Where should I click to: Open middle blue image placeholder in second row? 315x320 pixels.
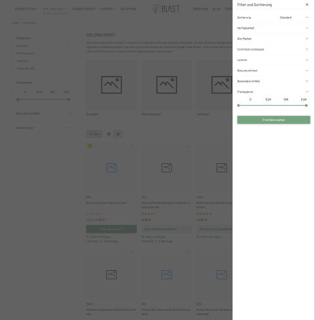click(167, 275)
